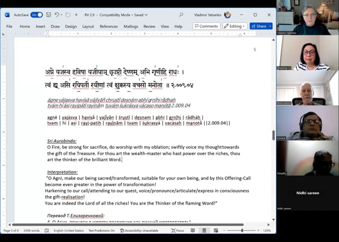
Task: Click the horizontal scrollbar thumb
Action: (x=128, y=224)
